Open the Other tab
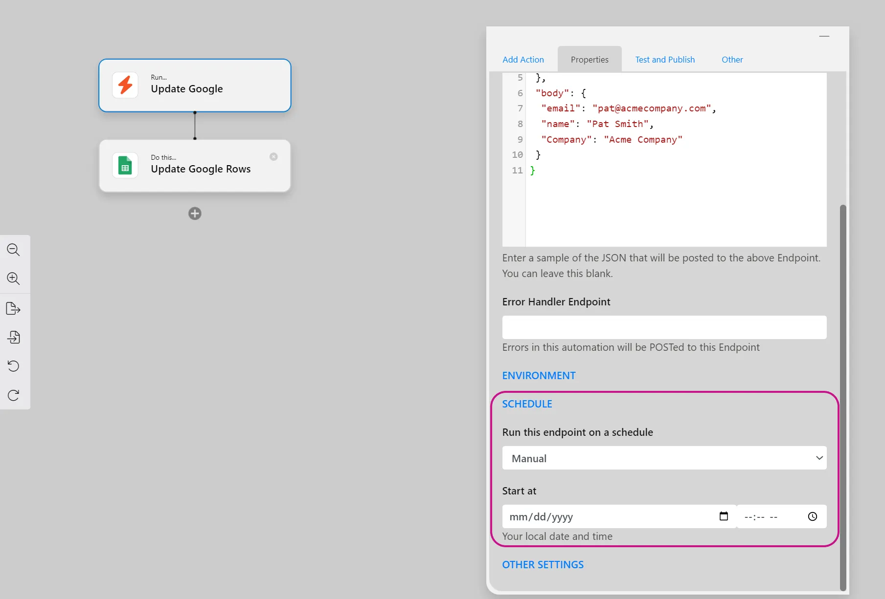Image resolution: width=885 pixels, height=599 pixels. pyautogui.click(x=732, y=60)
